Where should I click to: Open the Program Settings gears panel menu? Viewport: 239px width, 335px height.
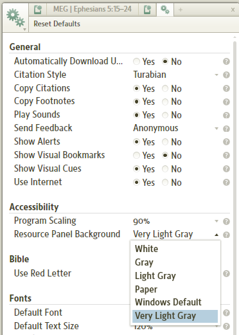(15, 19)
